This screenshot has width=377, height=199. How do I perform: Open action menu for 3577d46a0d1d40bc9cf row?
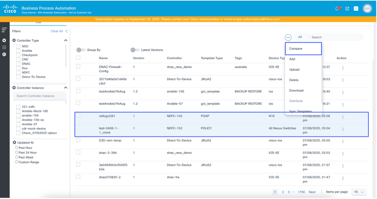pos(343,80)
